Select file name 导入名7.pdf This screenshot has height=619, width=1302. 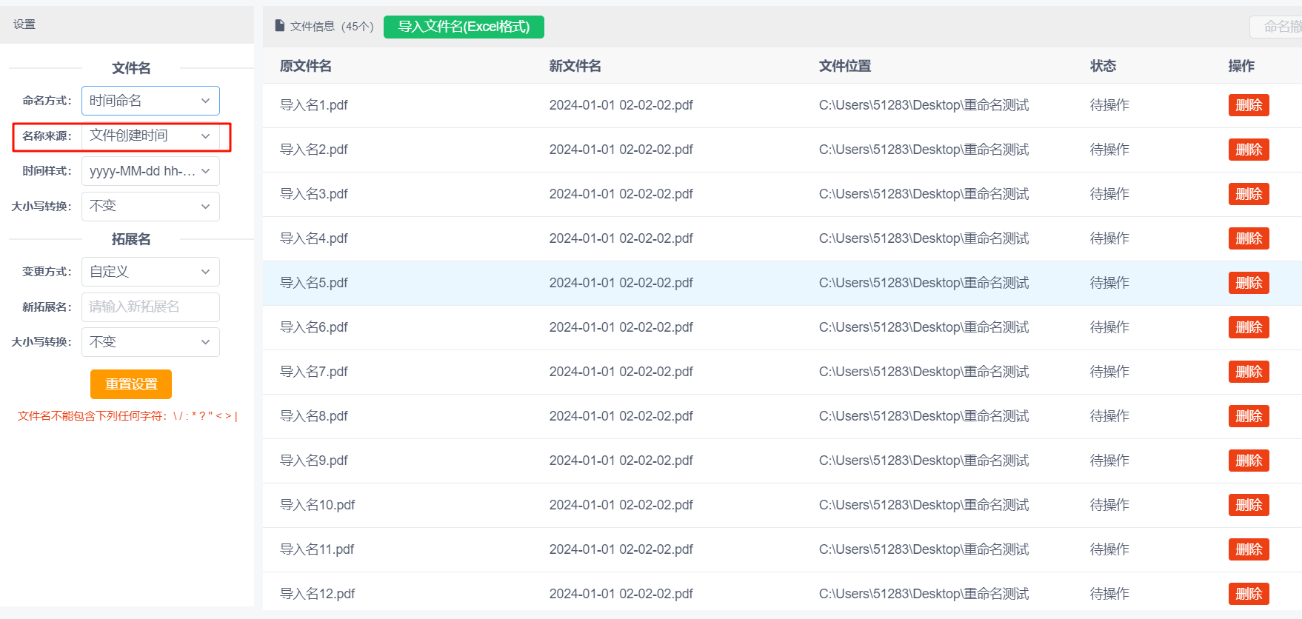point(313,372)
